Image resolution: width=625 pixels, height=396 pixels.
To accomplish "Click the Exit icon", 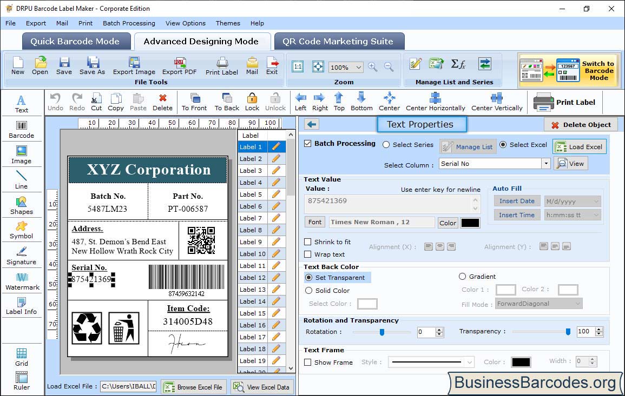I will [x=272, y=66].
